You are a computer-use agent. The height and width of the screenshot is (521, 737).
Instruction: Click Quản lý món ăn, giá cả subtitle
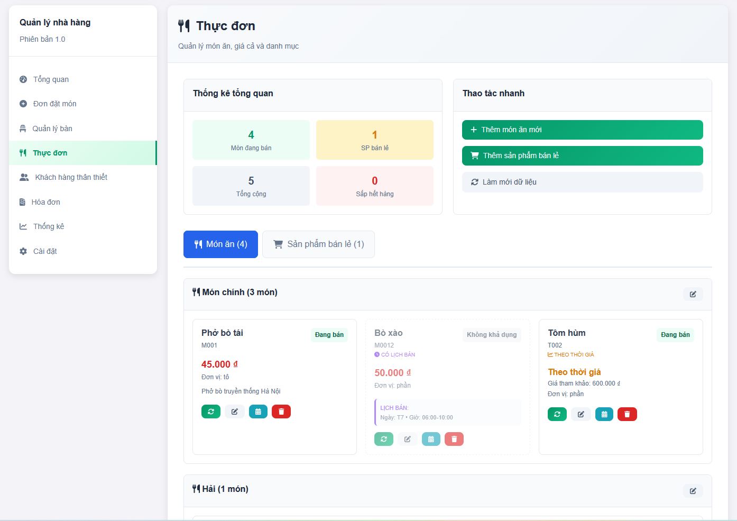(x=238, y=46)
